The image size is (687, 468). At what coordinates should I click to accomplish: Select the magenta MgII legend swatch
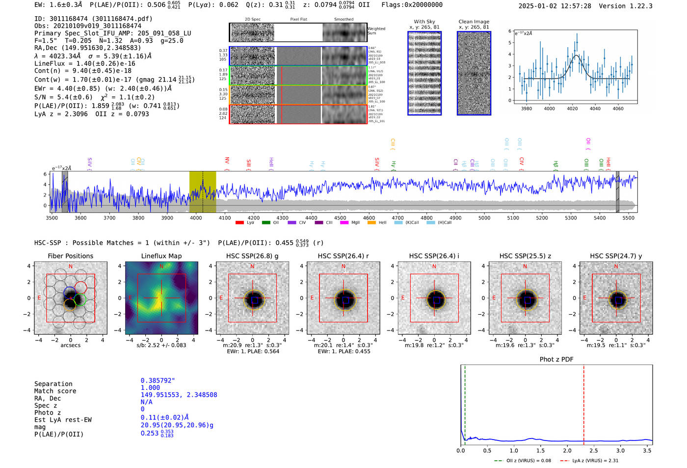pos(344,222)
